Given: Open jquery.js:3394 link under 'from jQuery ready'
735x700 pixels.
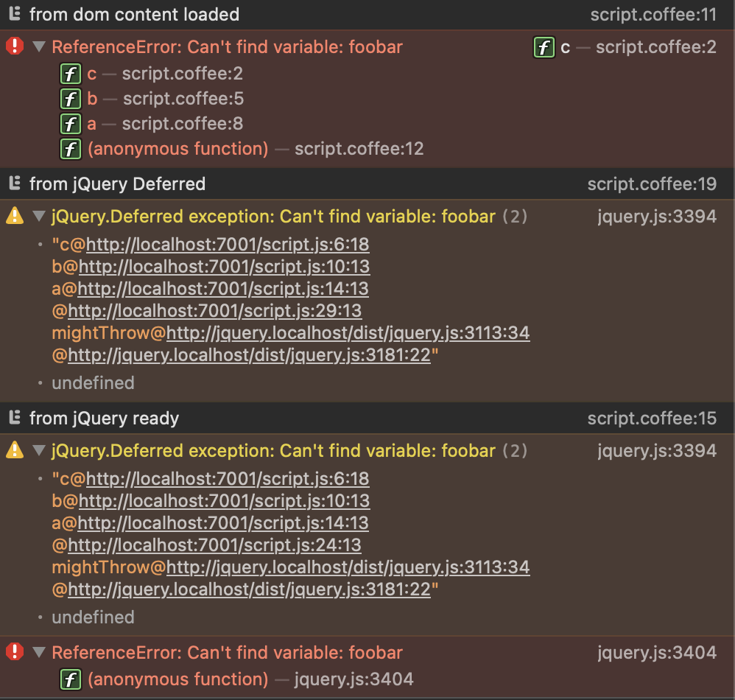Looking at the screenshot, I should click(657, 450).
